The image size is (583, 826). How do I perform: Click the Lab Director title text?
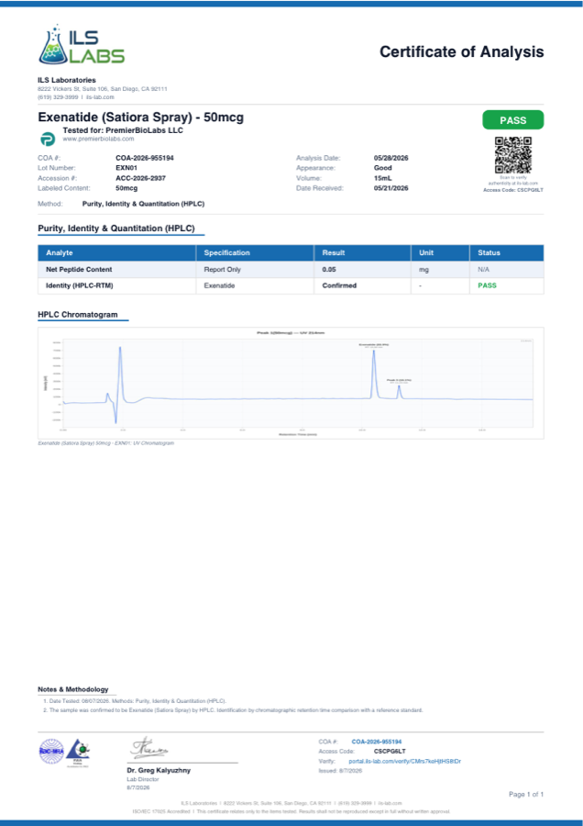point(143,778)
